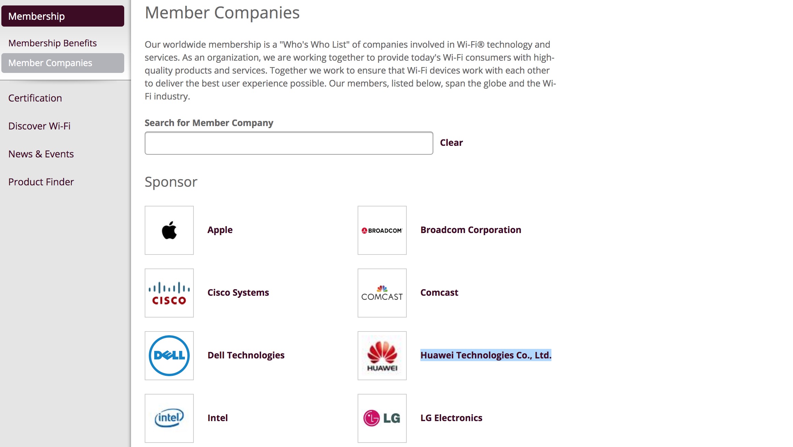Select the Cisco logo image
This screenshot has height=447, width=793.
click(x=169, y=293)
